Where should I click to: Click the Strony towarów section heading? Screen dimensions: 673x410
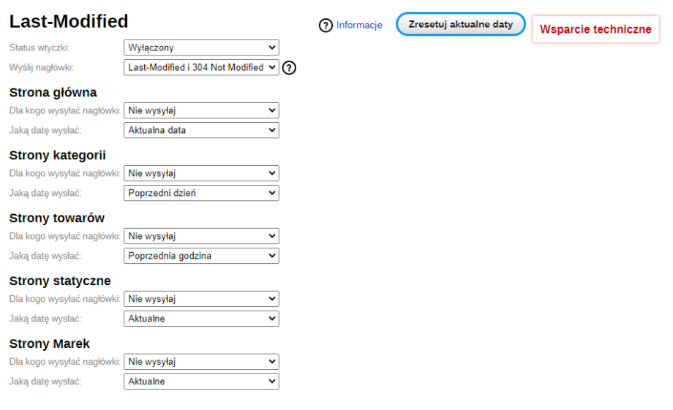(x=56, y=218)
